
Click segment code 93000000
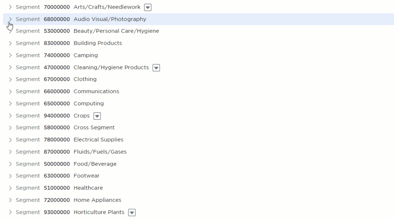[x=57, y=212]
